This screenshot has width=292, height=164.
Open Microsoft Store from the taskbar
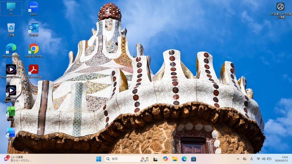click(193, 159)
